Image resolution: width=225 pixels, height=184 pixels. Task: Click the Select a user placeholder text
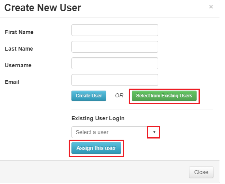pos(92,132)
